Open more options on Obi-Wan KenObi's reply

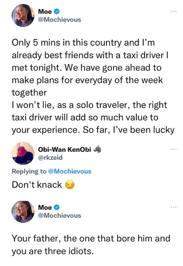[173, 149]
